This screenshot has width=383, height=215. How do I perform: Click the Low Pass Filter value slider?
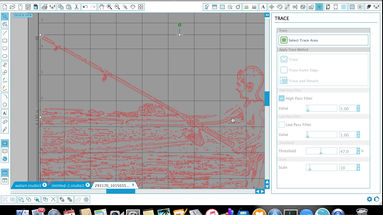pos(322,135)
